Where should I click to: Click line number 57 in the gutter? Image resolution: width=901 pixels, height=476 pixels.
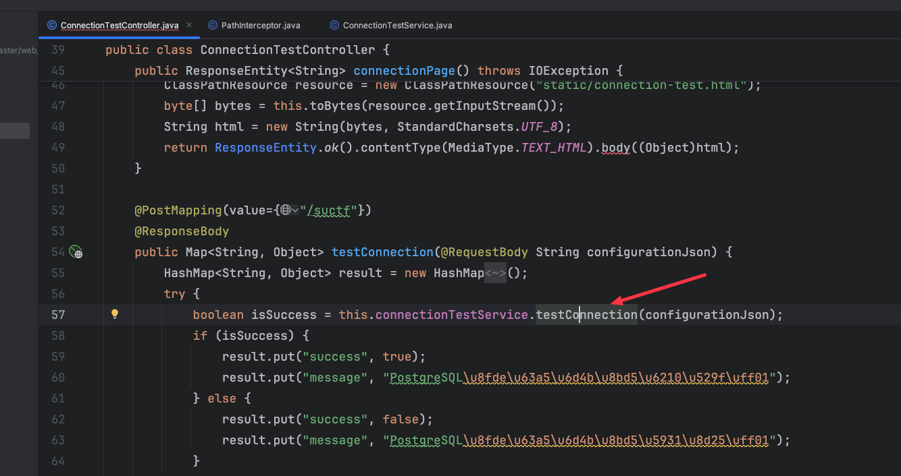click(58, 315)
